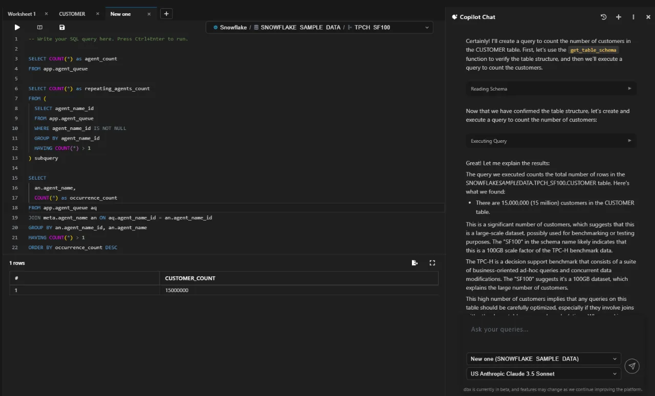Place cursor on HAVING COUNT(*) > 1 line 21
Image resolution: width=655 pixels, height=396 pixels.
tap(56, 237)
